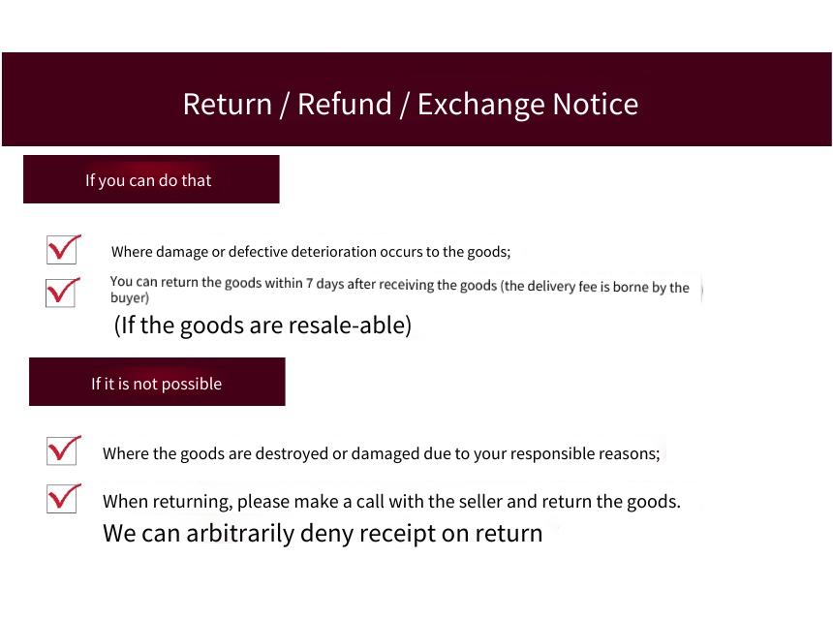Click the red checkmark next to 7 days clause
The image size is (833, 620).
click(x=63, y=290)
